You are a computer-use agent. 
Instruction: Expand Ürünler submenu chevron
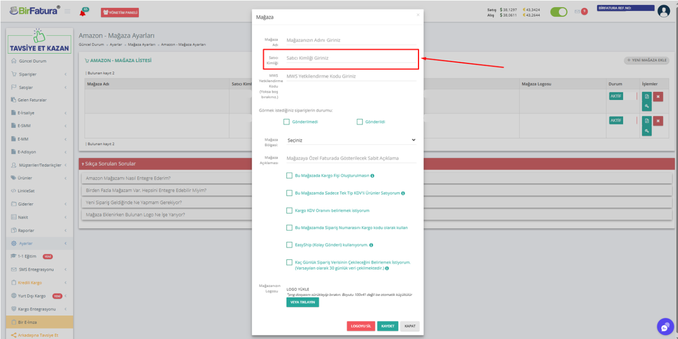[x=65, y=178]
